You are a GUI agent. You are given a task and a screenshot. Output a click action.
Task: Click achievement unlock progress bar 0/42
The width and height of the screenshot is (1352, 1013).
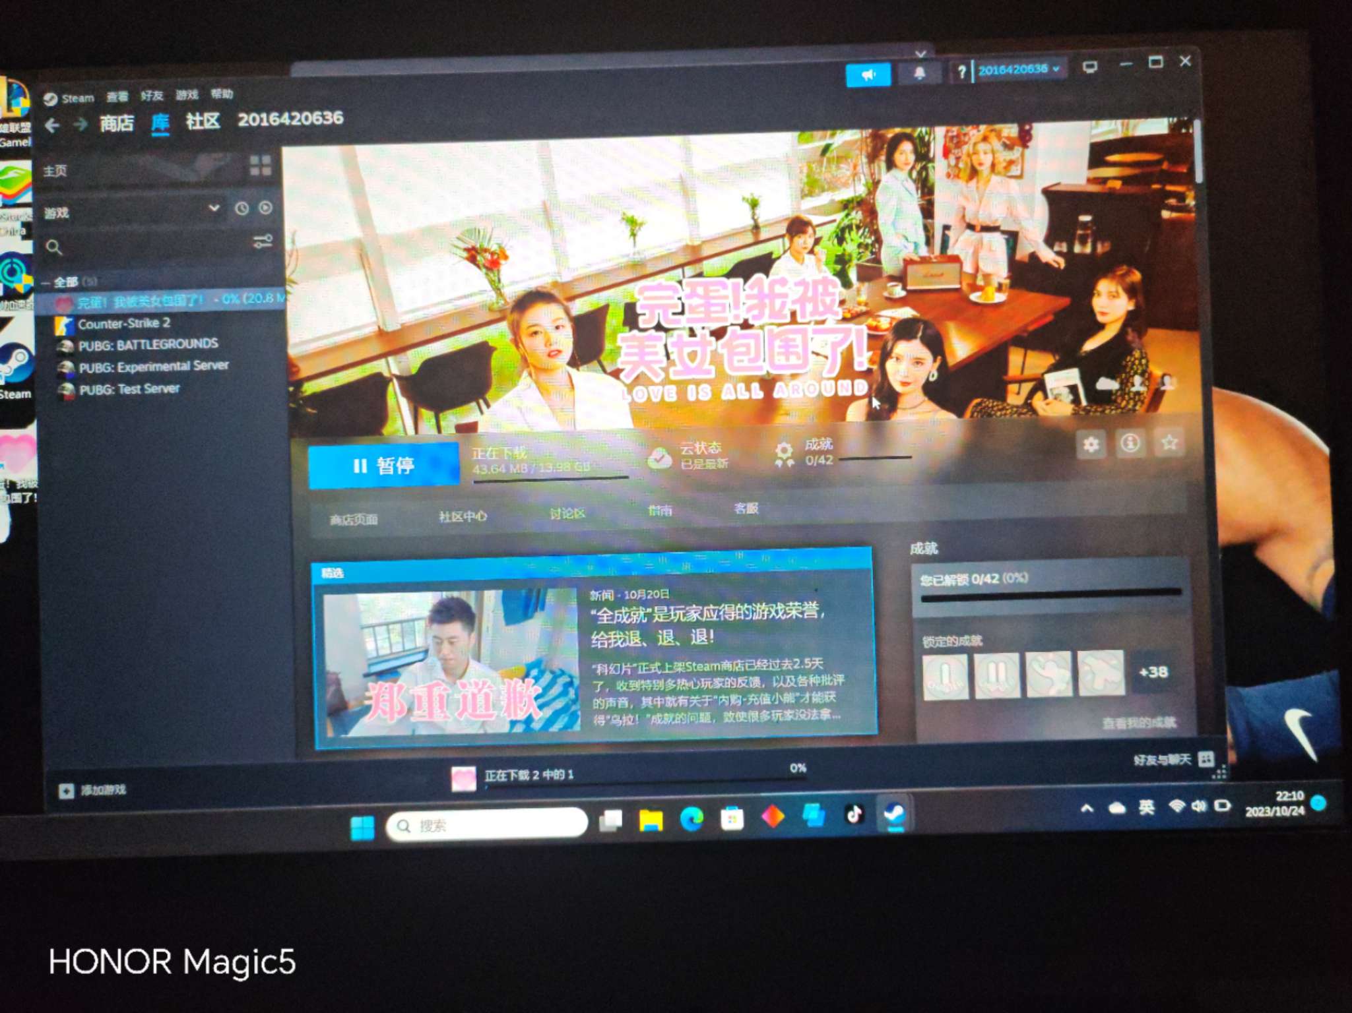1050,596
